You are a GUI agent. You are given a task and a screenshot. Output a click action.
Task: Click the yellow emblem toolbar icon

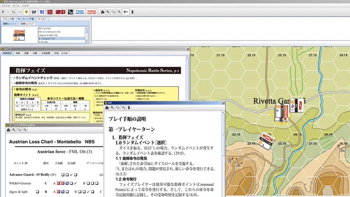(26, 12)
